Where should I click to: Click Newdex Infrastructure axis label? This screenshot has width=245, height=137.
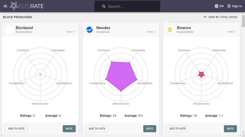[x=121, y=104]
